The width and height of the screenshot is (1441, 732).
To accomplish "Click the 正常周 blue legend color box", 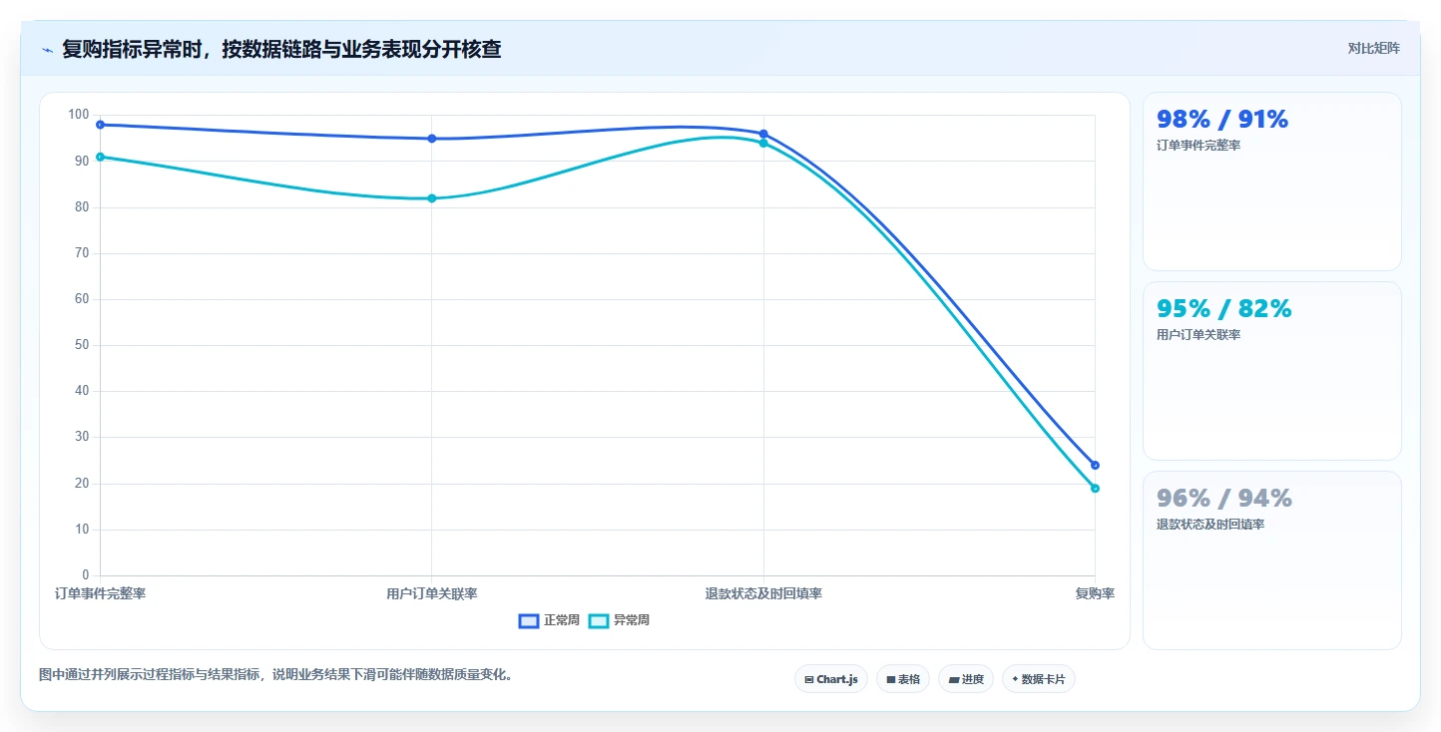I will pos(529,621).
